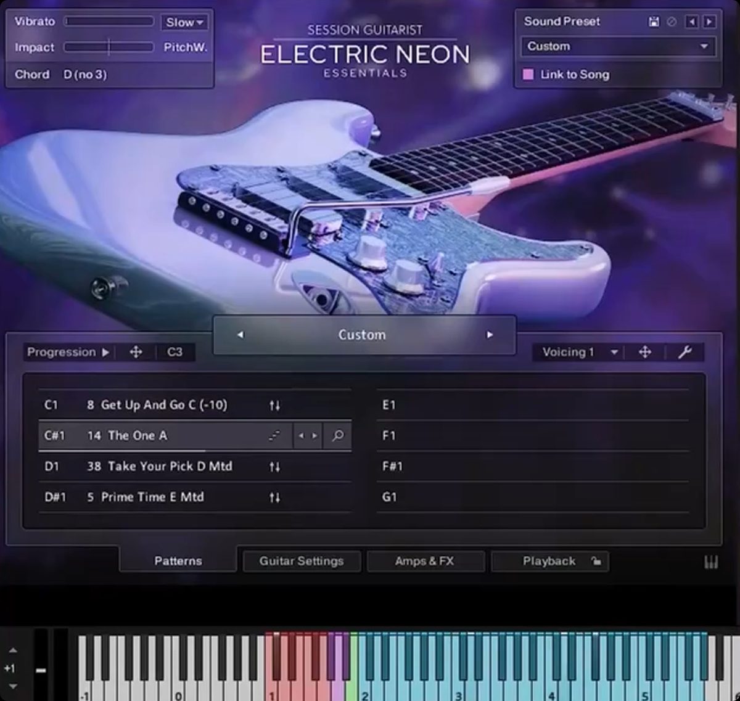Click strum direction icon on C1 row
Image resolution: width=740 pixels, height=701 pixels.
tap(274, 406)
